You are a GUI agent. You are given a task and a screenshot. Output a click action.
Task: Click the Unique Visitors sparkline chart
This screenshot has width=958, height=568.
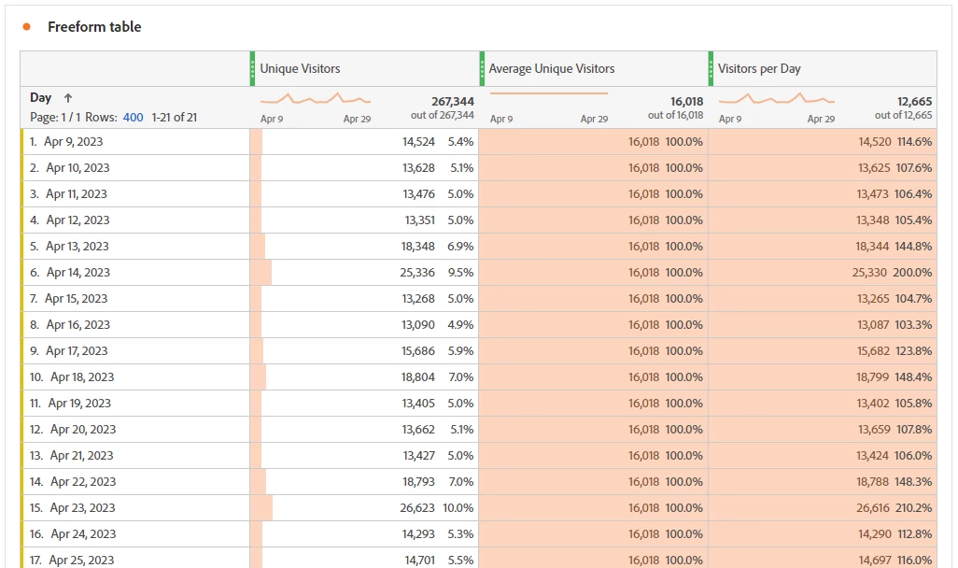[316, 98]
